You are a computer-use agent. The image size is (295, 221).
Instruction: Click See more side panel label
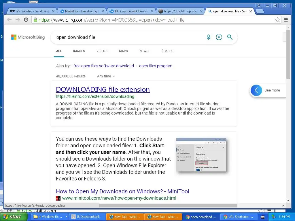click(x=272, y=90)
